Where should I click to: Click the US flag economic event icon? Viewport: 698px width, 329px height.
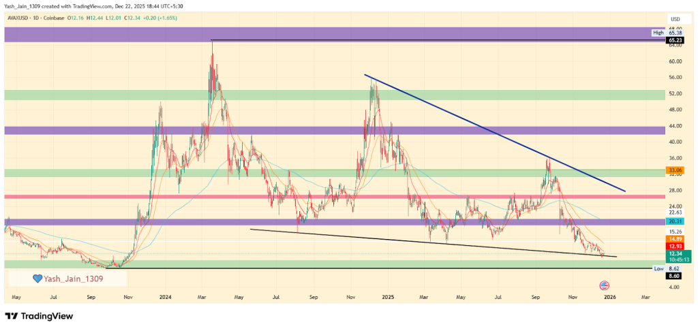pos(603,285)
